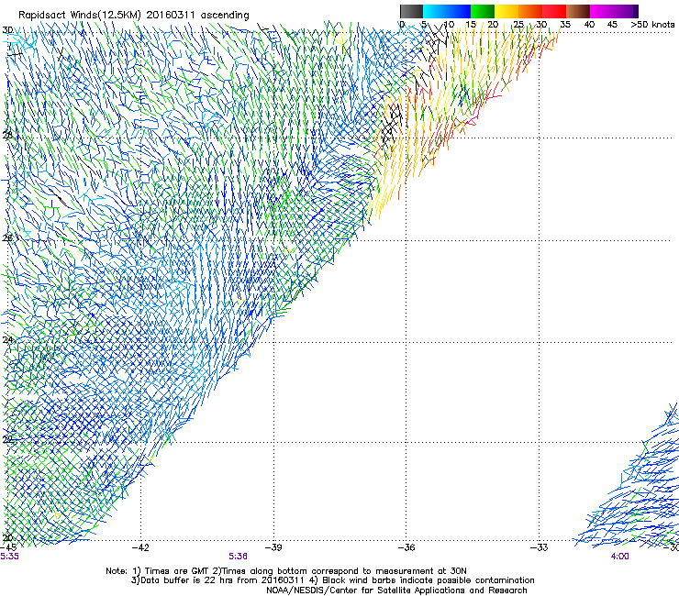The height and width of the screenshot is (596, 679).
Task: Click the cyan 5-10 knots legend swatch
Action: click(435, 11)
